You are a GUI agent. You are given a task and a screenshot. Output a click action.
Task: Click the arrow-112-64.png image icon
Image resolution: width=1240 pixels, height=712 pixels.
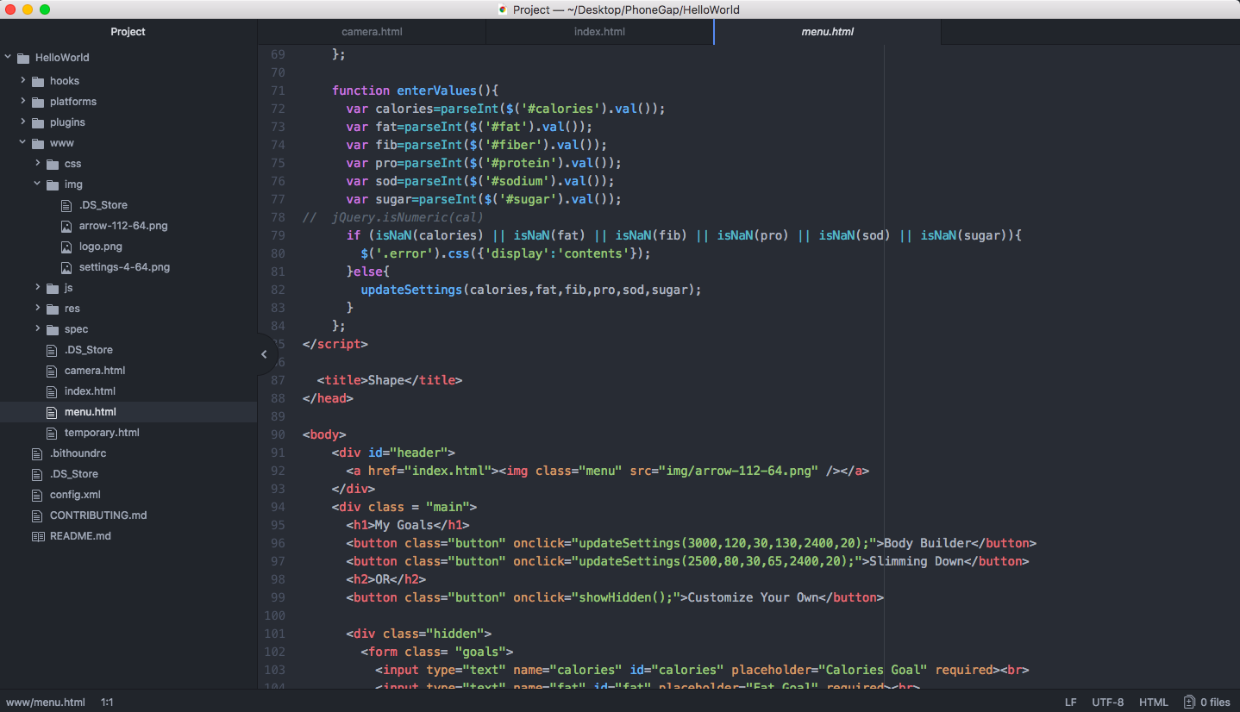click(x=66, y=226)
